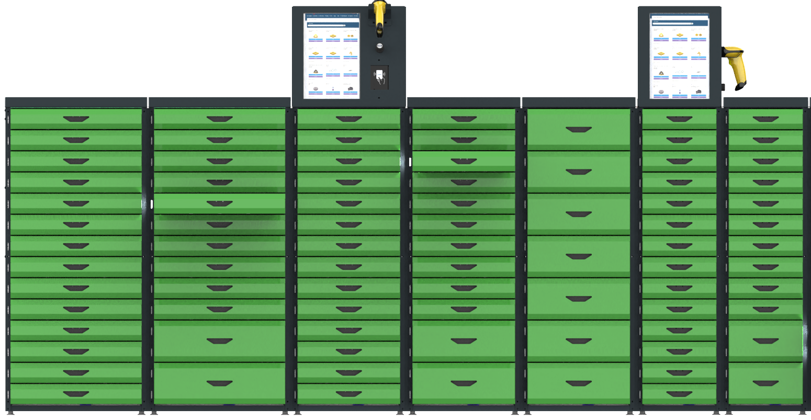The width and height of the screenshot is (811, 420).
Task: Tap the RFID card reader on left terminal
Action: click(x=379, y=76)
